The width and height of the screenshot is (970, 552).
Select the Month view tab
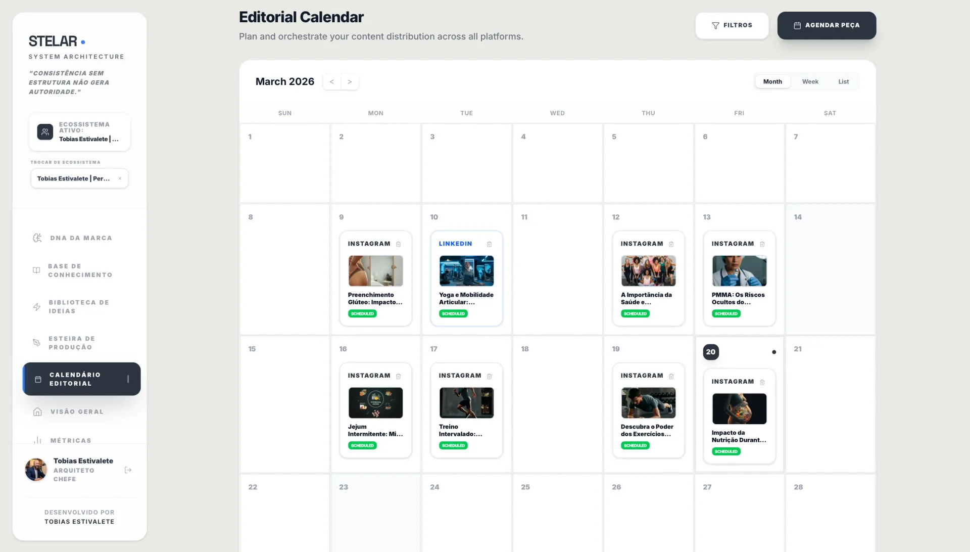[x=772, y=81]
